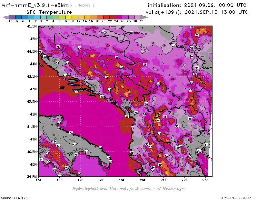Click the initialisation 2021.09.09. 00:00 UTC text
The height and width of the screenshot is (200, 258).
click(x=197, y=5)
